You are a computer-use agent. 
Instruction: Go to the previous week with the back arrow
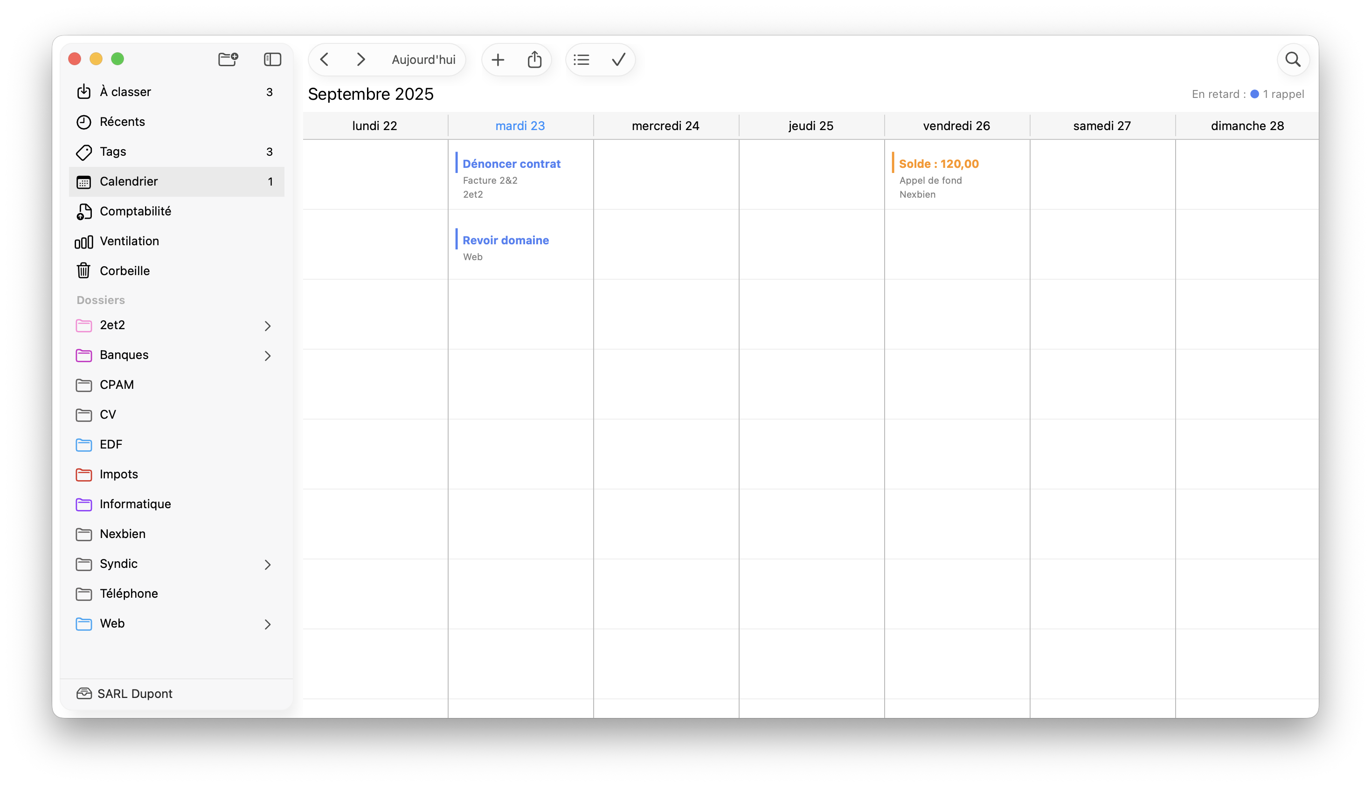pyautogui.click(x=325, y=60)
